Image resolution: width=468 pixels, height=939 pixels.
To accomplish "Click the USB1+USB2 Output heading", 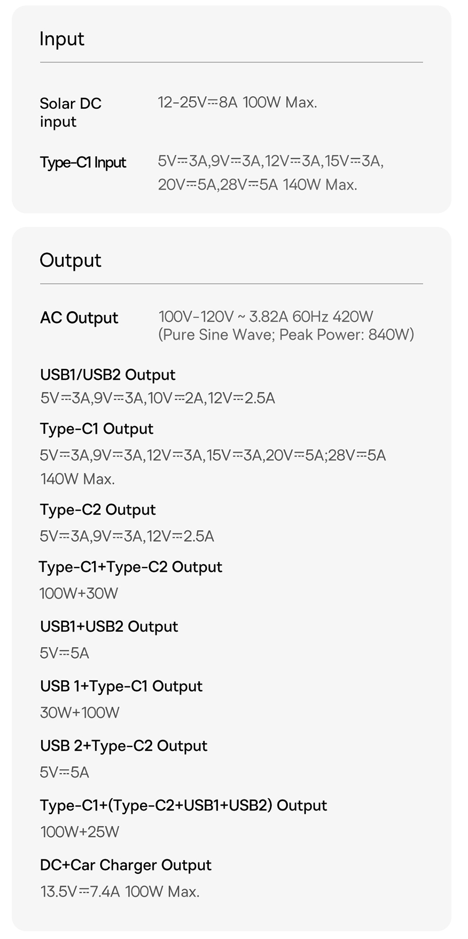I will pyautogui.click(x=109, y=627).
